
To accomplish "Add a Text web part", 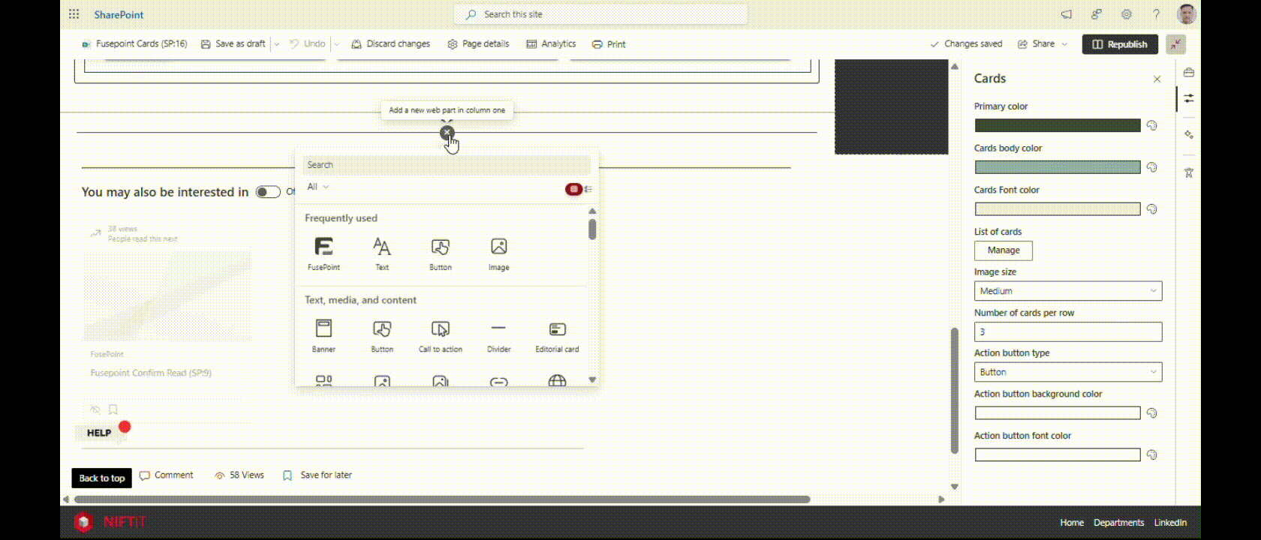I will [382, 247].
